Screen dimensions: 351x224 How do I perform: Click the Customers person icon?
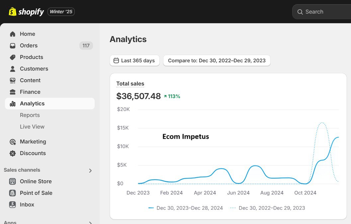coord(13,69)
